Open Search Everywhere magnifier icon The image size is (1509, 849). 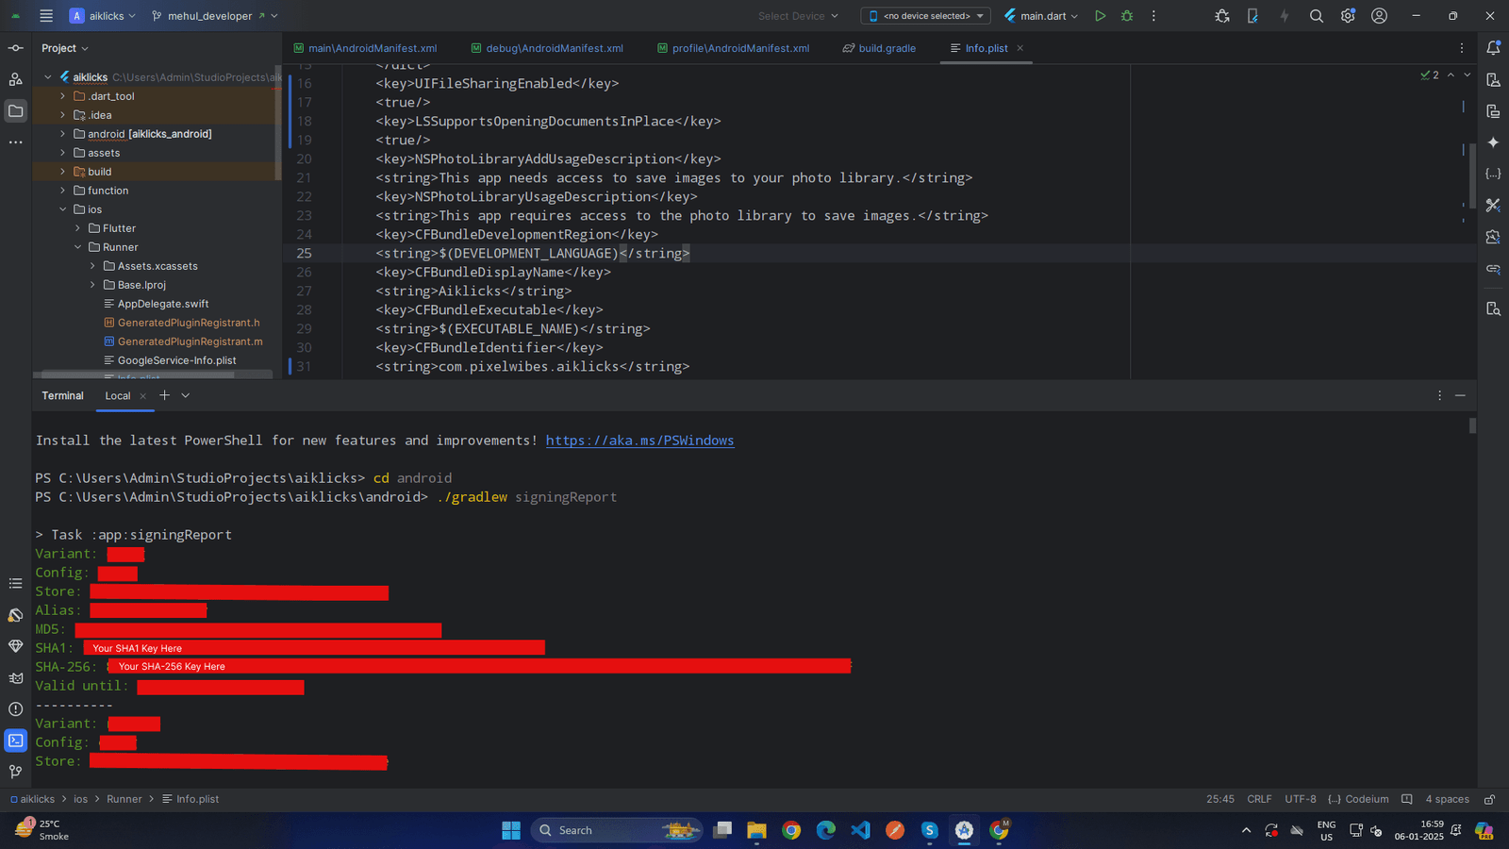(1317, 16)
